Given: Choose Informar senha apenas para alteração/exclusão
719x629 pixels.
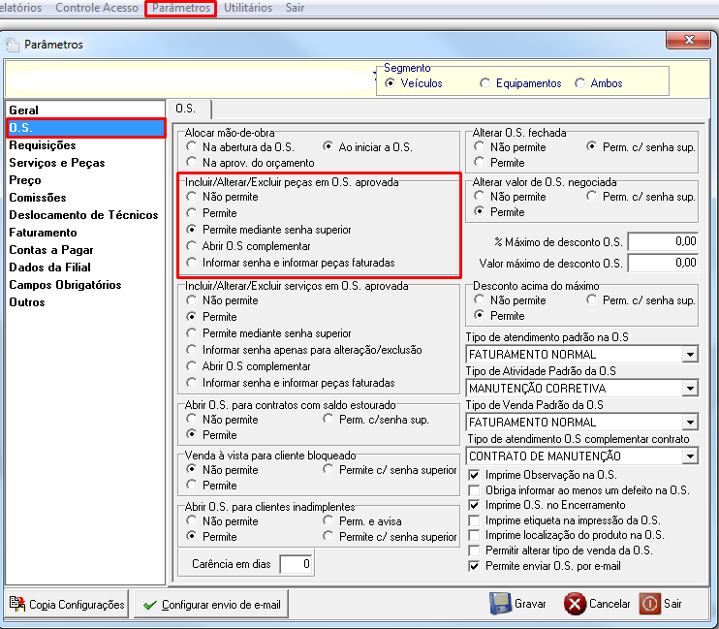Looking at the screenshot, I should tap(192, 350).
